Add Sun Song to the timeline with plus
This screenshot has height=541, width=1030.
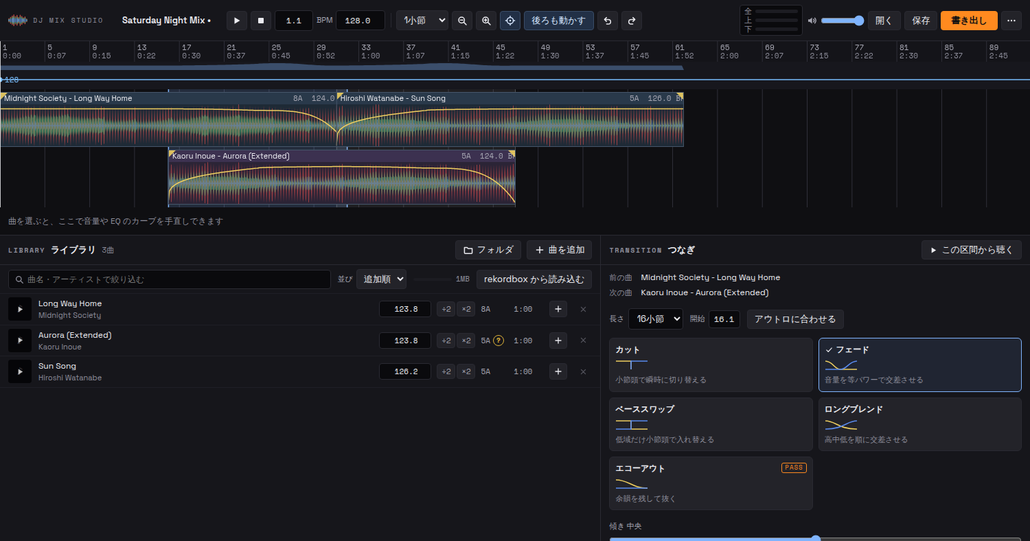click(558, 371)
